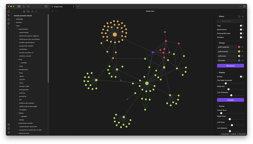The height and width of the screenshot is (144, 253).
Task: Enable Arrows in Display settings
Action: pyautogui.click(x=242, y=77)
